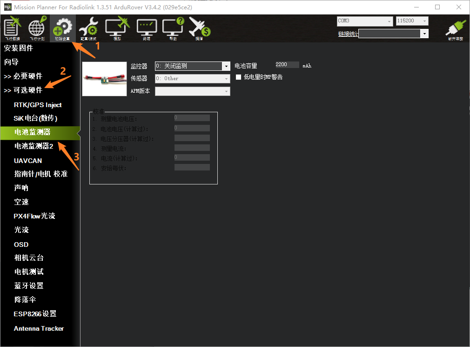Open 电池监测器2 sidebar item
The width and height of the screenshot is (470, 347).
pyautogui.click(x=34, y=146)
